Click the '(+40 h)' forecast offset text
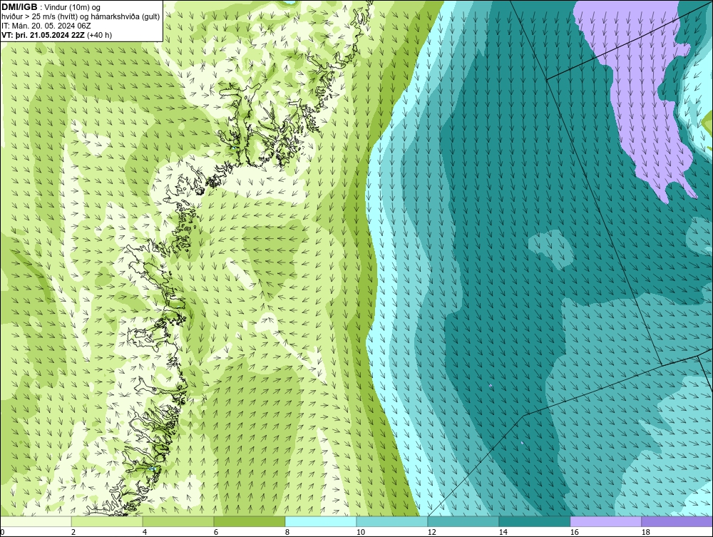 (x=99, y=34)
